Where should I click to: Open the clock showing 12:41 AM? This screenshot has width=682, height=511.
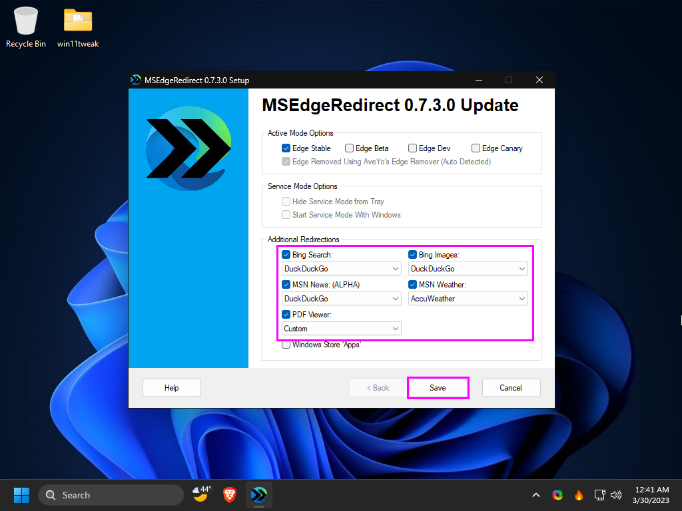(651, 495)
